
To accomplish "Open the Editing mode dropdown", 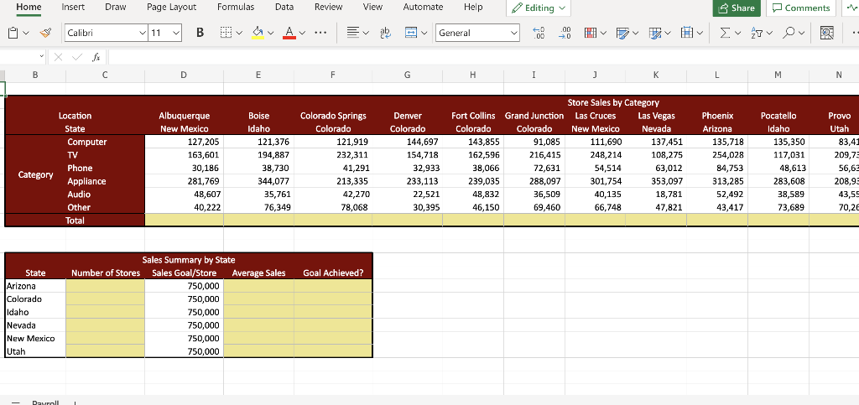I will pos(539,8).
